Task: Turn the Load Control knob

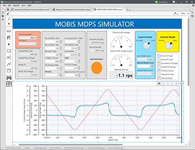Action: pos(146,44)
